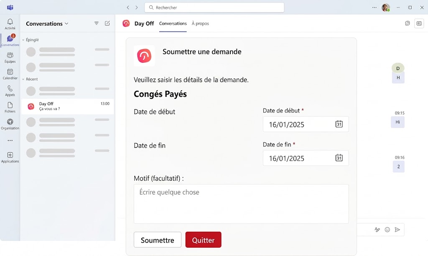Screen dimensions: 428x256
Task: Click the Date de début input field
Action: 306,124
